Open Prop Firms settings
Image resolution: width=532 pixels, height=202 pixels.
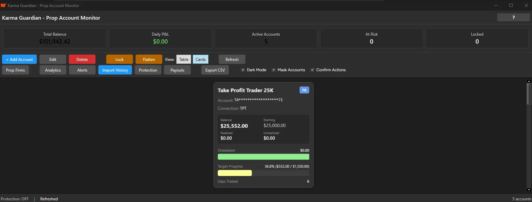pos(15,70)
